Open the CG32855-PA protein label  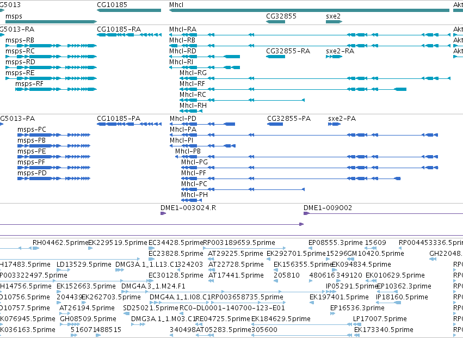pos(289,119)
